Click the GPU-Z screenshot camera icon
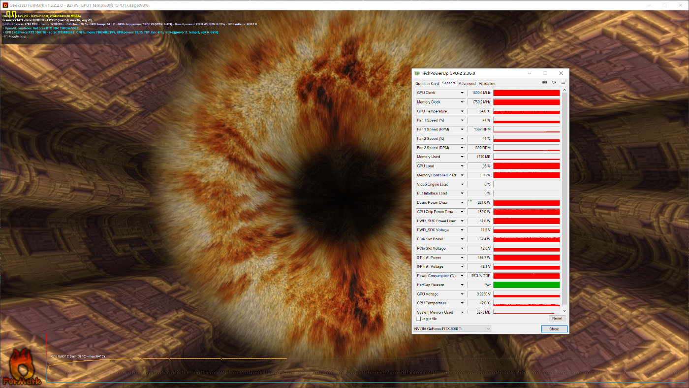 coord(545,82)
